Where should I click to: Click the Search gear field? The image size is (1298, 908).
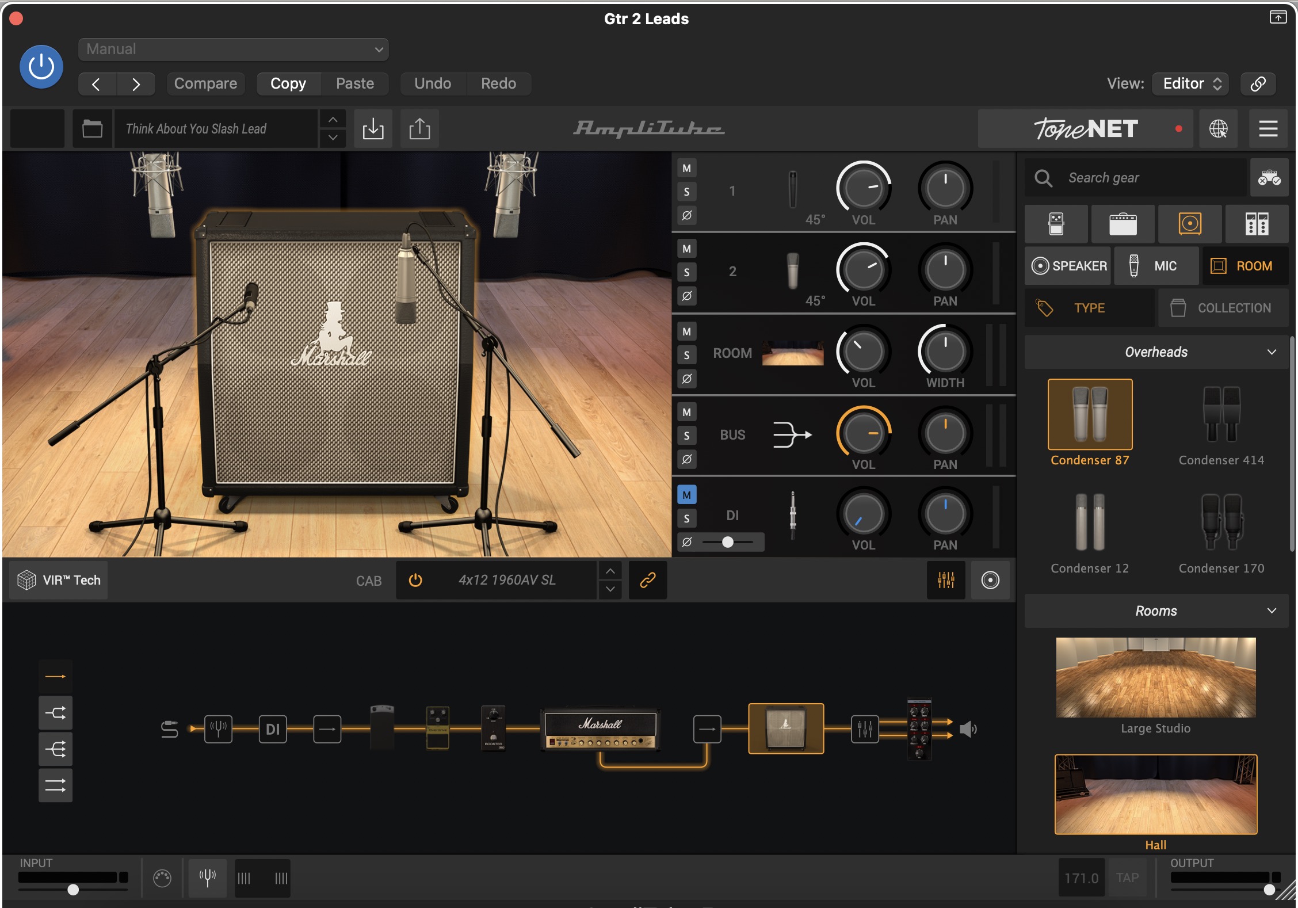click(x=1136, y=178)
